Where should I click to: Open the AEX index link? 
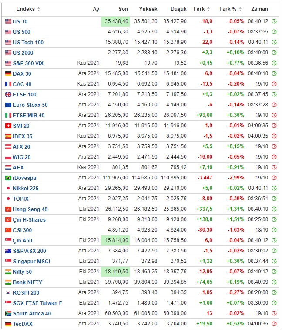(18, 168)
